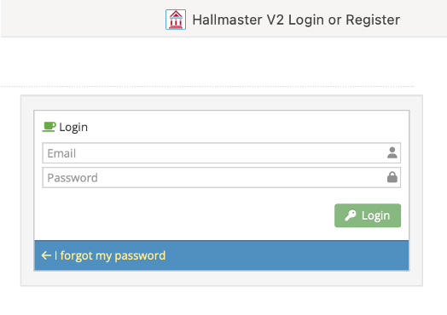
Task: Click the 'Email' placeholder text
Action: tap(61, 153)
